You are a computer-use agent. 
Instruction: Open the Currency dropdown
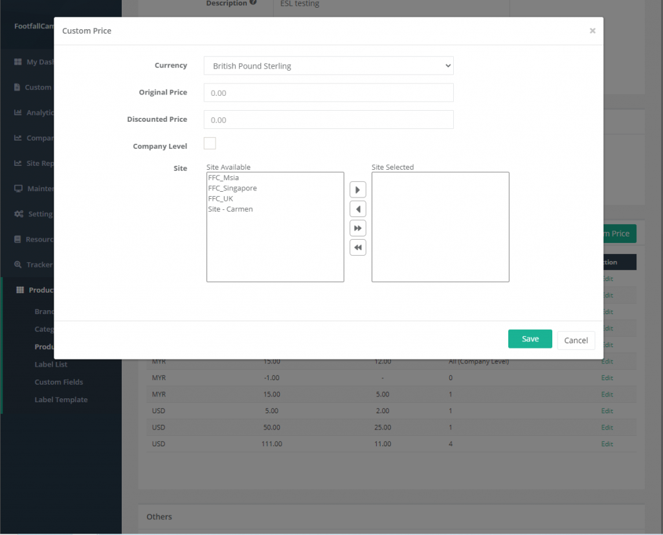coord(328,66)
